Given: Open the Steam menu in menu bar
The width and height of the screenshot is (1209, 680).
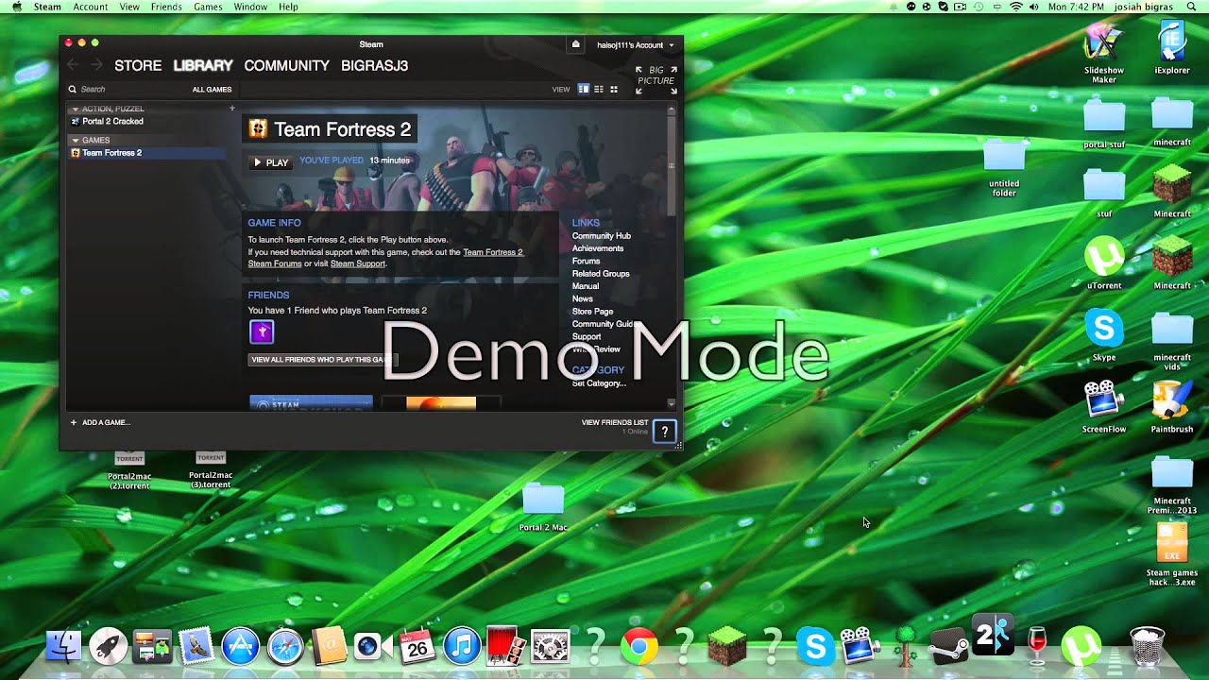Looking at the screenshot, I should coord(47,7).
